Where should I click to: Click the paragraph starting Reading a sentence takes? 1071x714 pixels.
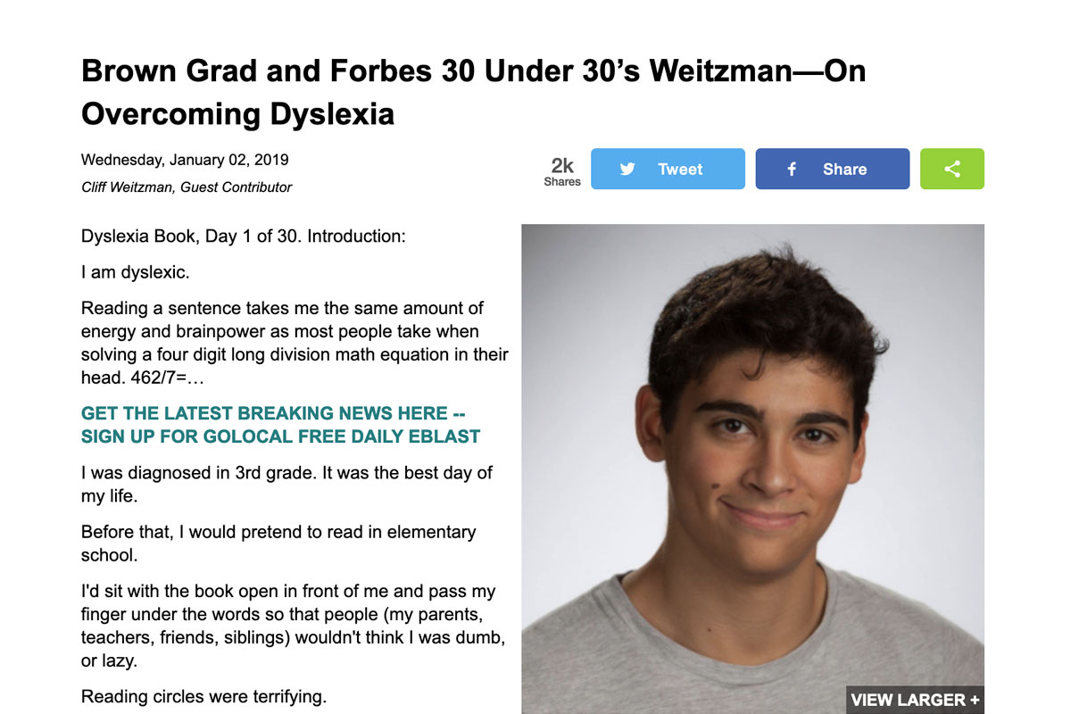[x=295, y=343]
